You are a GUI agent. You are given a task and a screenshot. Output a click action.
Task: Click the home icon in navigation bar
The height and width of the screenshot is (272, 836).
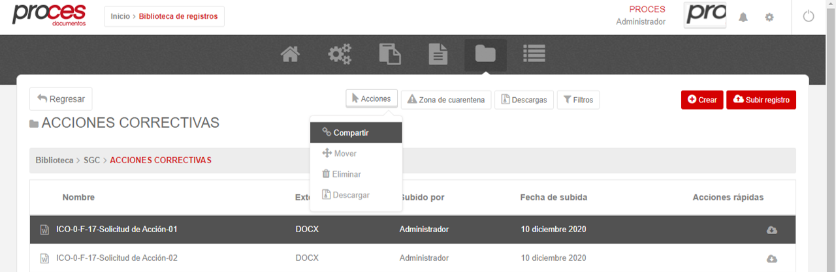pyautogui.click(x=290, y=54)
